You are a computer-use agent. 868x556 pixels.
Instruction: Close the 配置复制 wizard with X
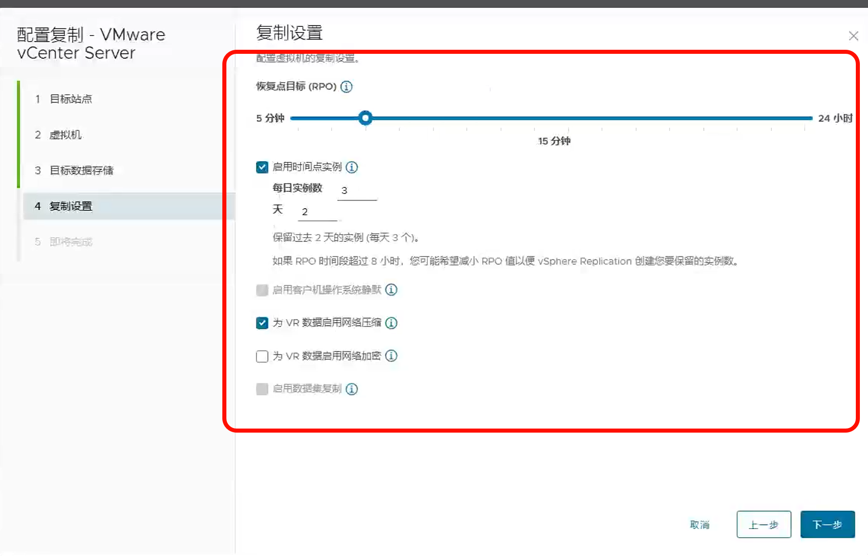[x=853, y=36]
